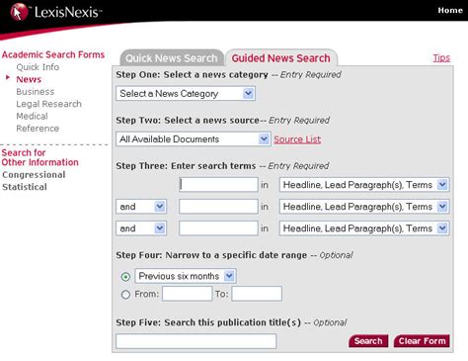Open first row Headline, Lead Paragraph(s) dropdown
Image resolution: width=468 pixels, height=361 pixels.
pos(364,185)
